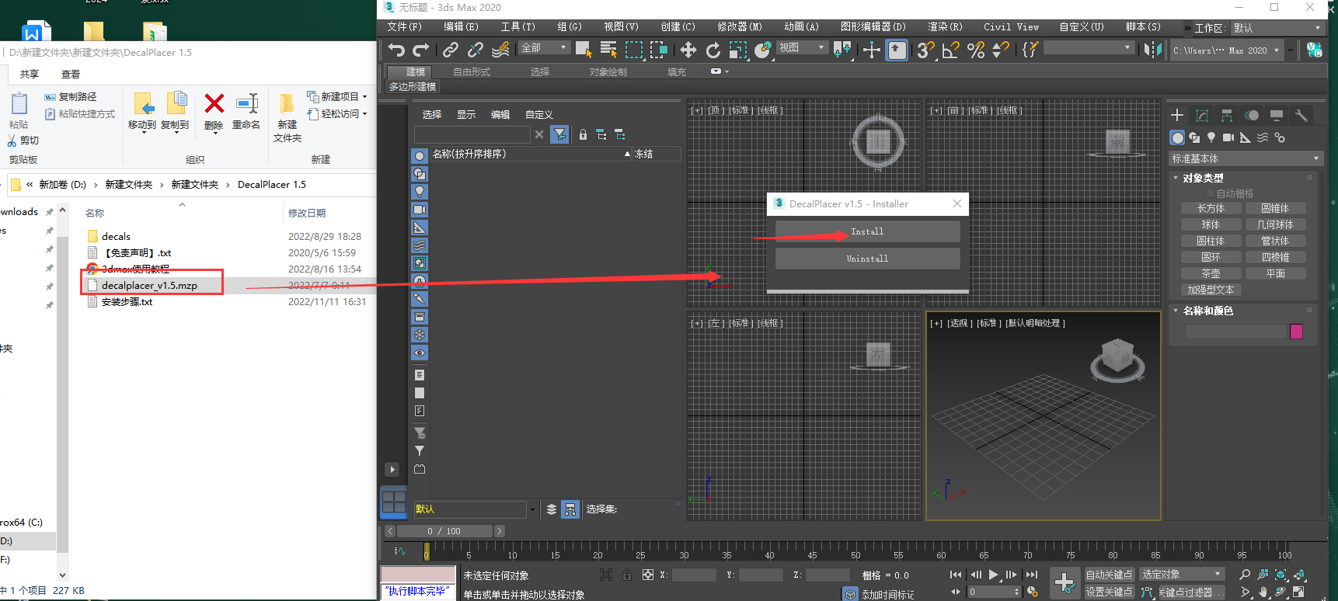Click the Mirror tool icon
This screenshot has width=1338, height=601.
[1152, 50]
